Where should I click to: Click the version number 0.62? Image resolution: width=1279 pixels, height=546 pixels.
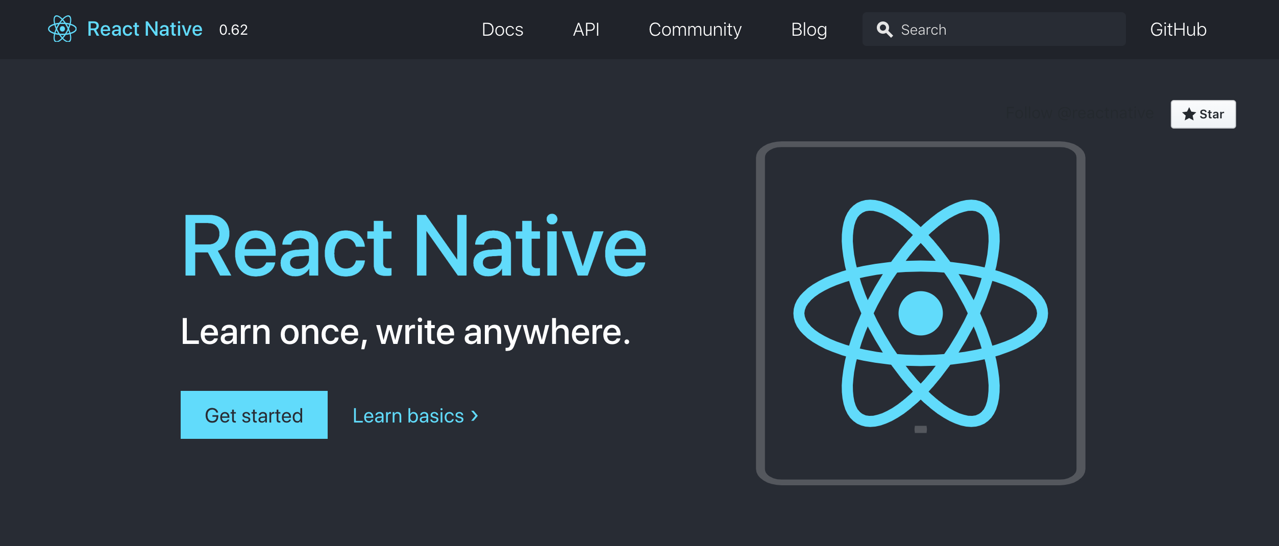(x=233, y=30)
